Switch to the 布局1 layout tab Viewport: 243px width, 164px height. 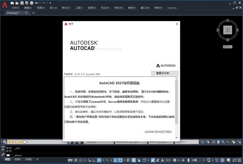point(18,160)
